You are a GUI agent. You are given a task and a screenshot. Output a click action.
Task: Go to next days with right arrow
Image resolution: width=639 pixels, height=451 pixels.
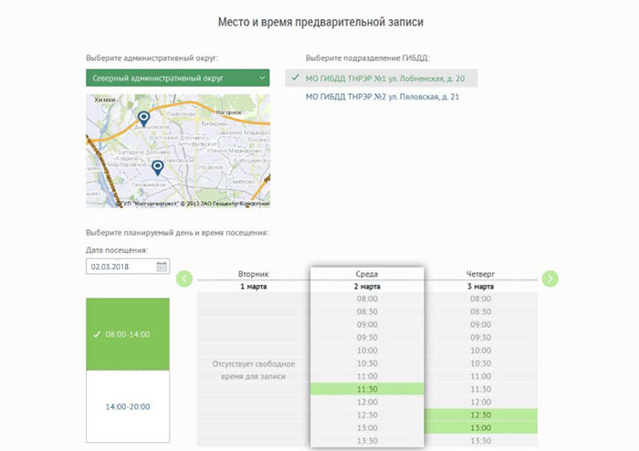(x=550, y=278)
